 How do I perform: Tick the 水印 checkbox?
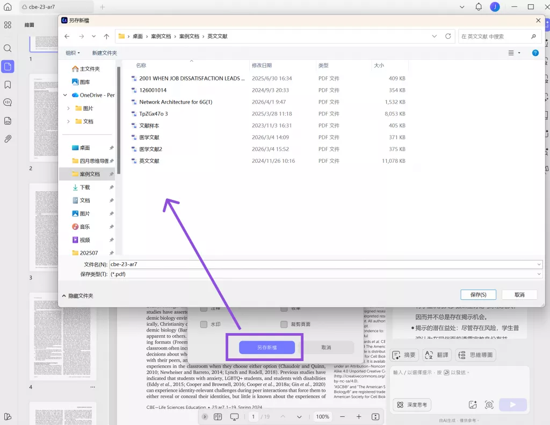click(x=204, y=325)
